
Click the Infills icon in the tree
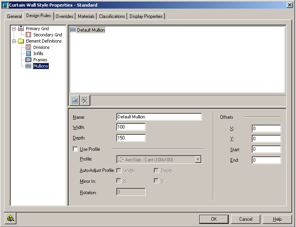tap(28, 54)
